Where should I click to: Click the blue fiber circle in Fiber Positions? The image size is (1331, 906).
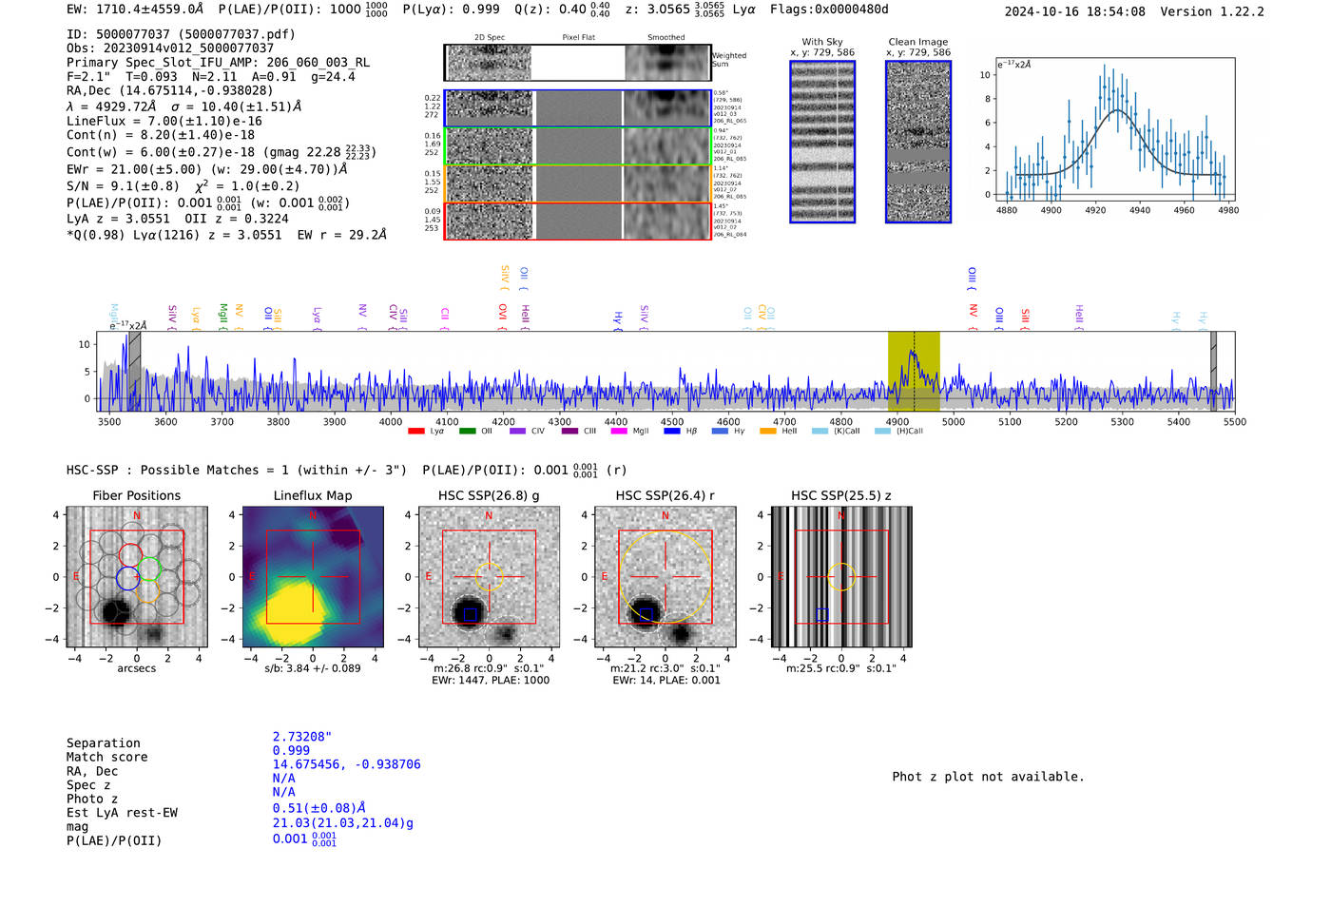tap(127, 577)
